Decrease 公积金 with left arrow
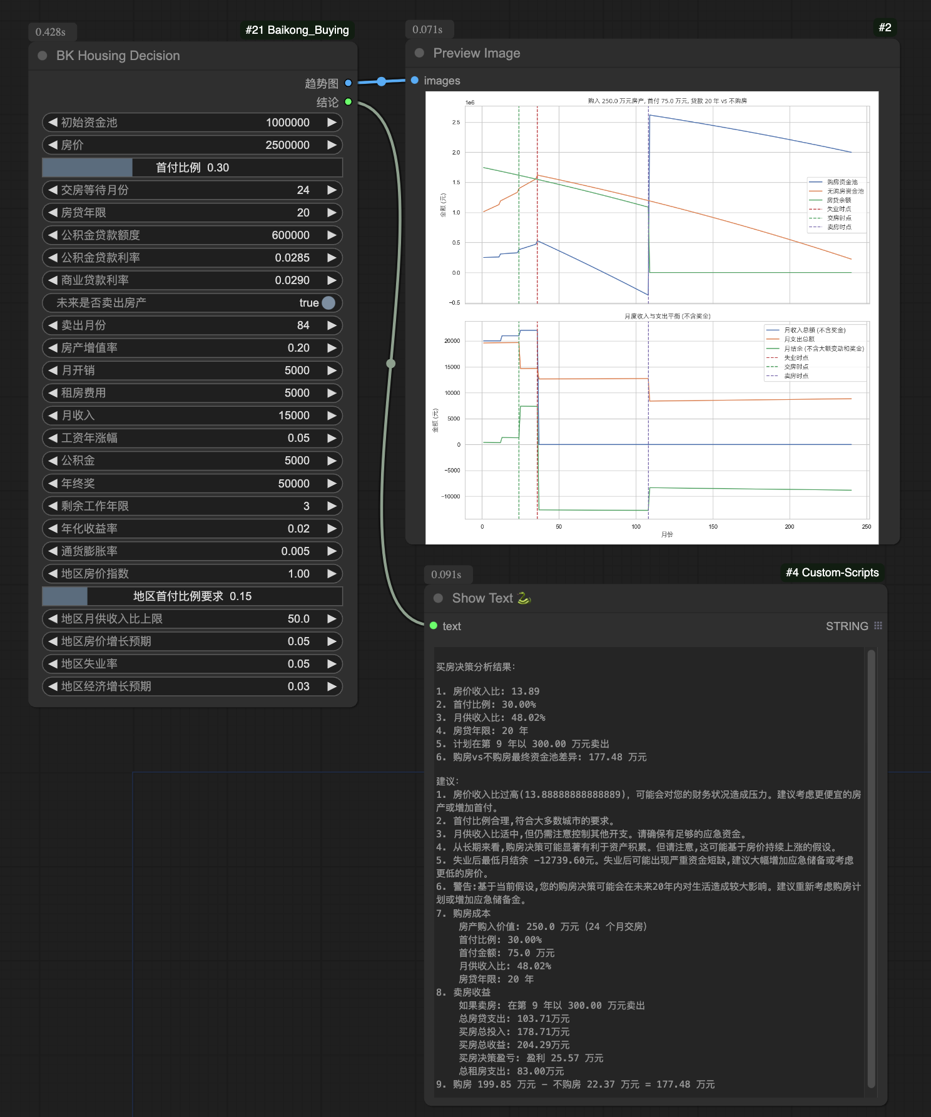 pyautogui.click(x=53, y=461)
